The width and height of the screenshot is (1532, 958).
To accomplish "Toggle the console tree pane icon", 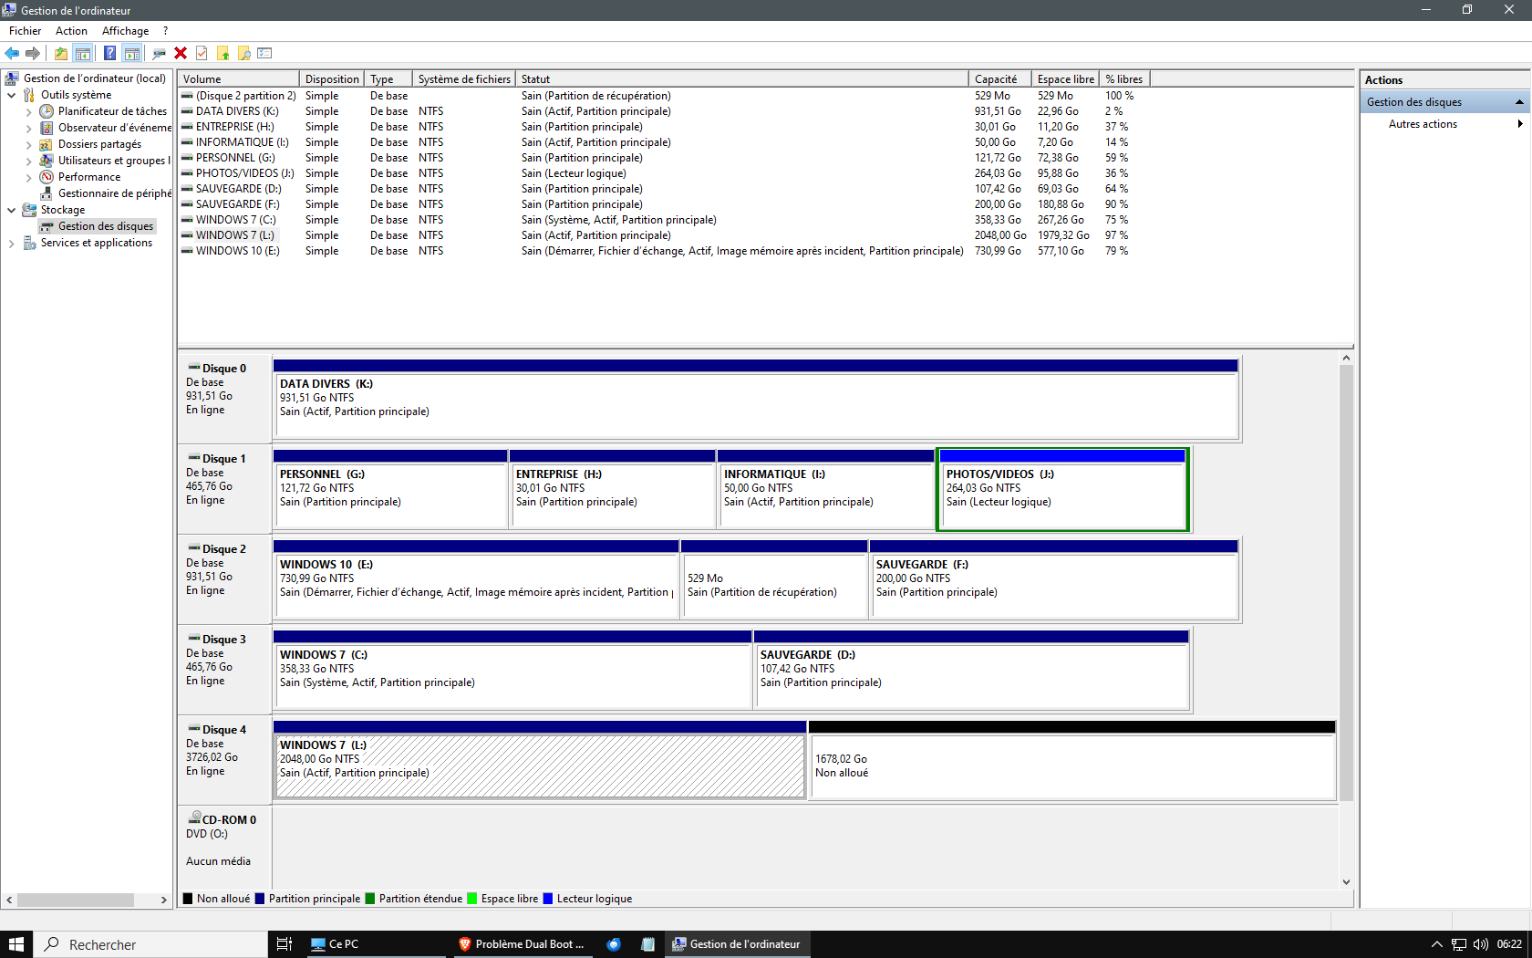I will click(x=83, y=53).
